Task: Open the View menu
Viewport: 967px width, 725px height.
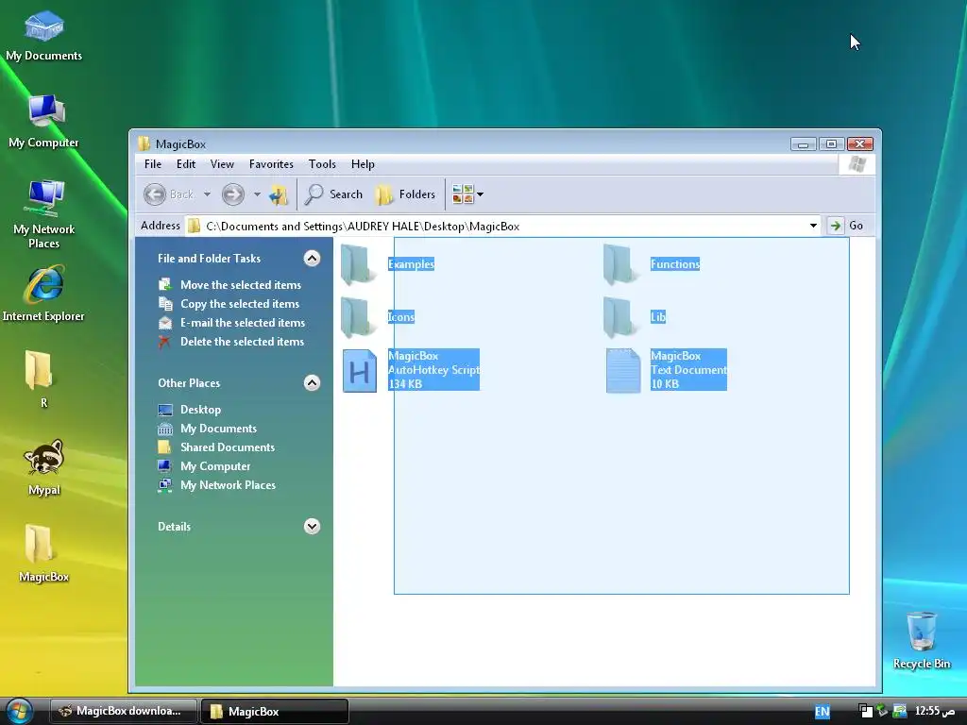Action: [222, 164]
